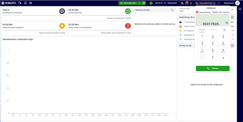This screenshot has height=122, width=243.
Task: Click the "Tempo médio de encerramento: 00 Seg" text
Action: pyautogui.click(x=116, y=33)
